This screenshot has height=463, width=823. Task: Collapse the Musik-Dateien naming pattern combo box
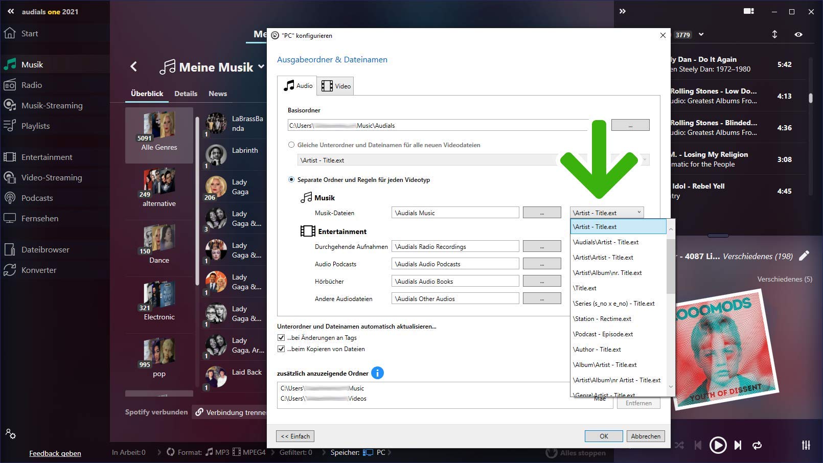click(x=639, y=213)
